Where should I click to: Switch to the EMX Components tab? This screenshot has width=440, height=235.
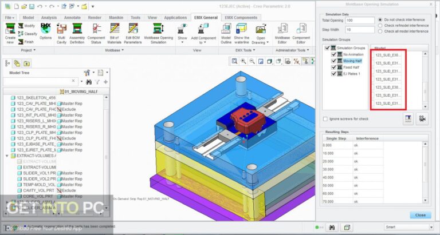(x=241, y=17)
